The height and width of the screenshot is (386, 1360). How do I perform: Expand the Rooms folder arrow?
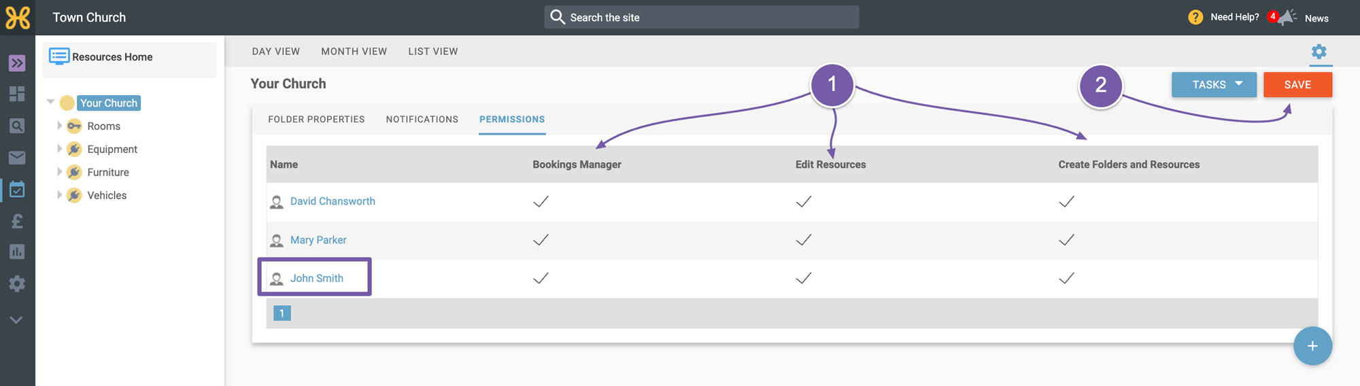(x=59, y=126)
